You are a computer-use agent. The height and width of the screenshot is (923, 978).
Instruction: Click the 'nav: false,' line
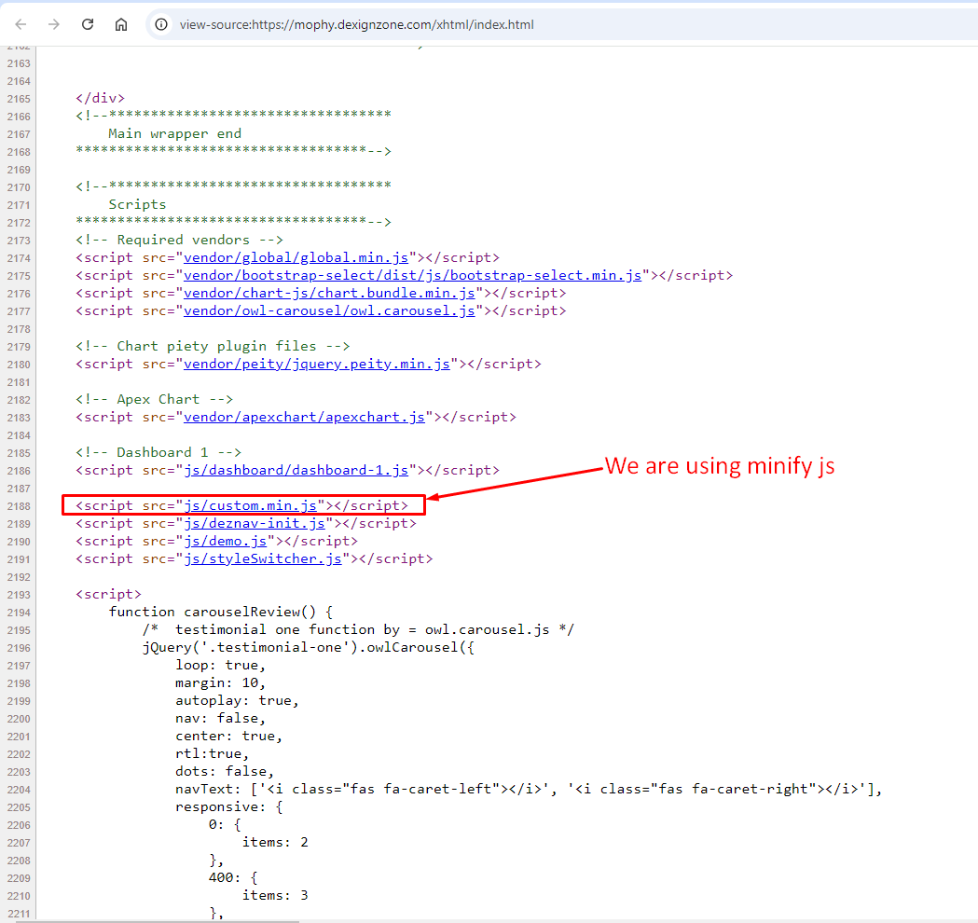tap(220, 719)
